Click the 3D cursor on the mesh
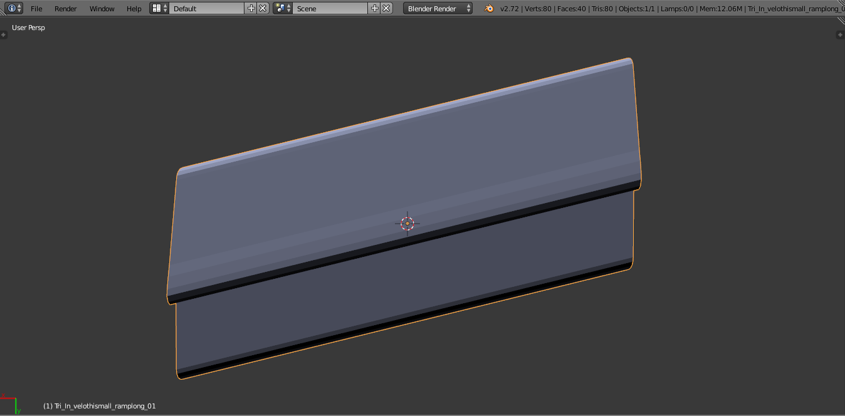 (x=407, y=223)
